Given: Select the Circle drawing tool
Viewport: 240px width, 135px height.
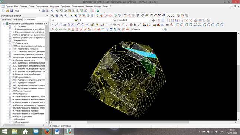Looking at the screenshot, I should click(x=69, y=25).
